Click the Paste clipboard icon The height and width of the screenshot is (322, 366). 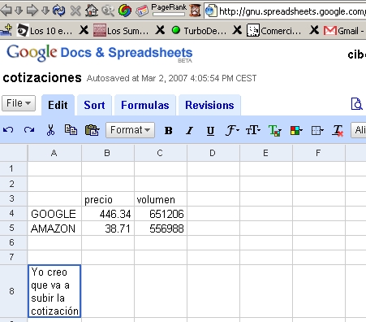click(92, 130)
